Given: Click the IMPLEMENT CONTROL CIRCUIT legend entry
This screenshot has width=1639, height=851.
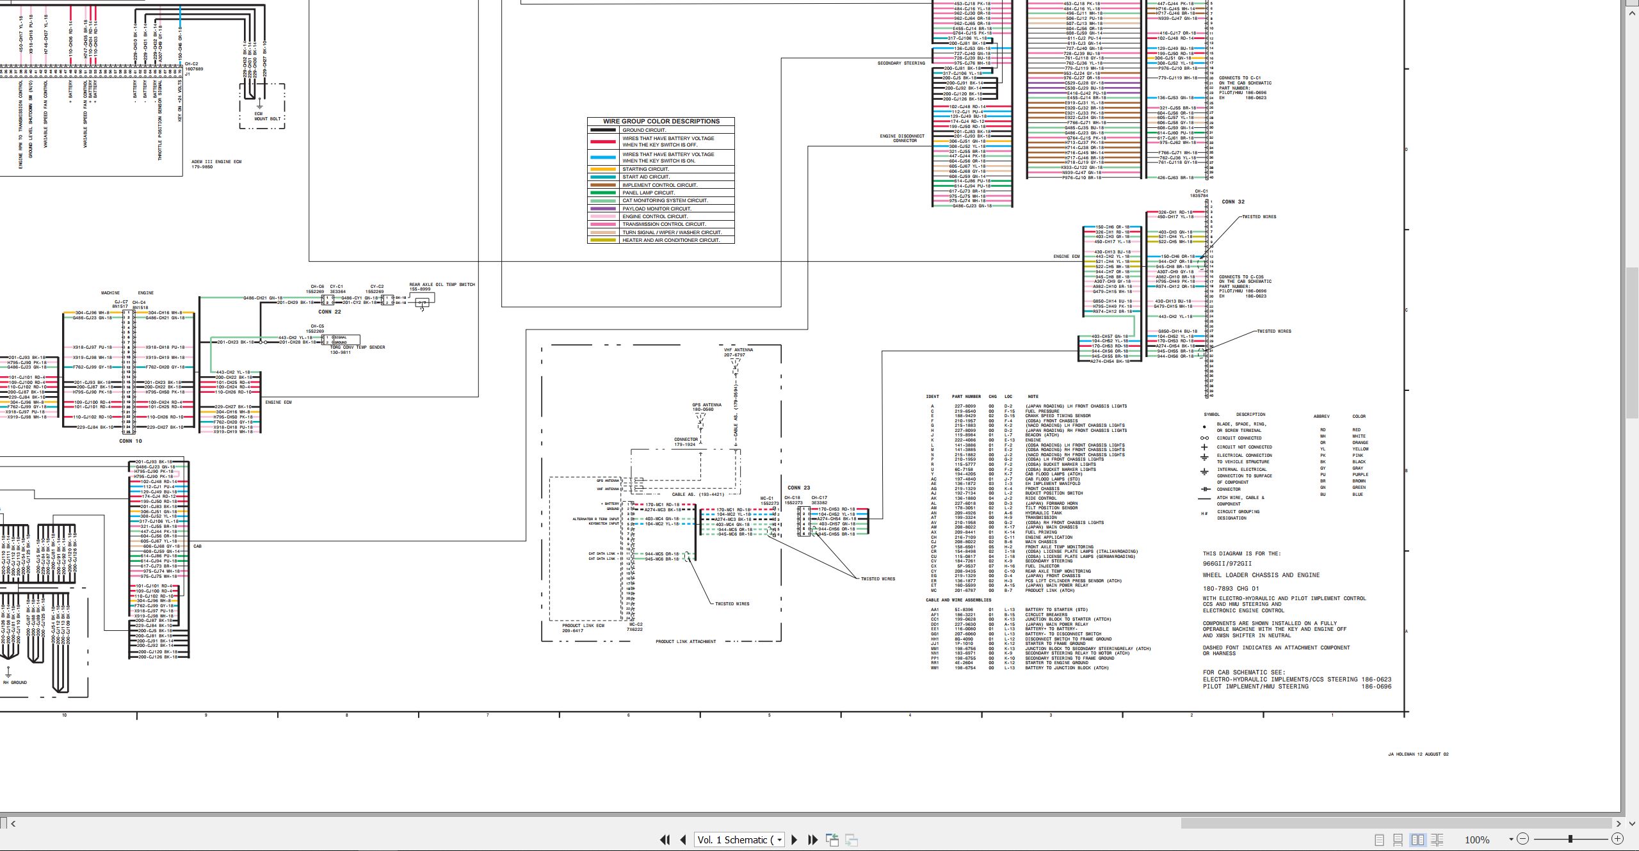Looking at the screenshot, I should pyautogui.click(x=659, y=185).
